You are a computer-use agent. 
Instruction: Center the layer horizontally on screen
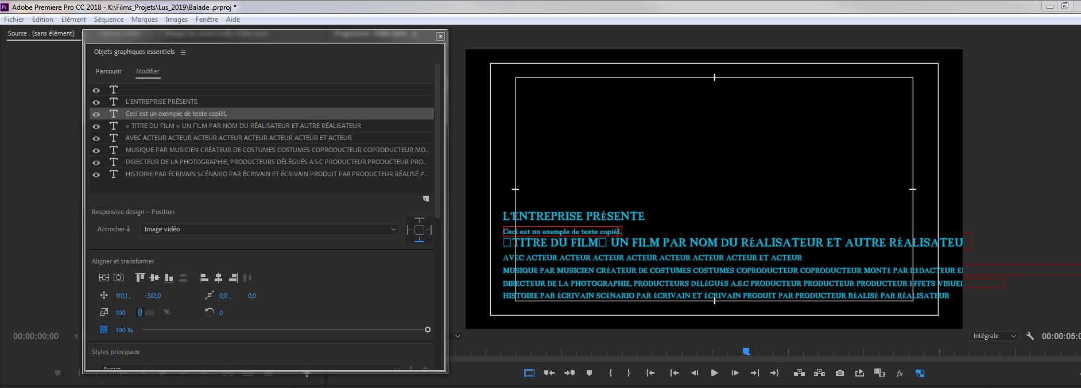coord(118,278)
